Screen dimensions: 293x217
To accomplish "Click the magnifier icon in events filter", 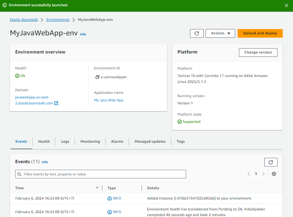I will click(x=19, y=174).
